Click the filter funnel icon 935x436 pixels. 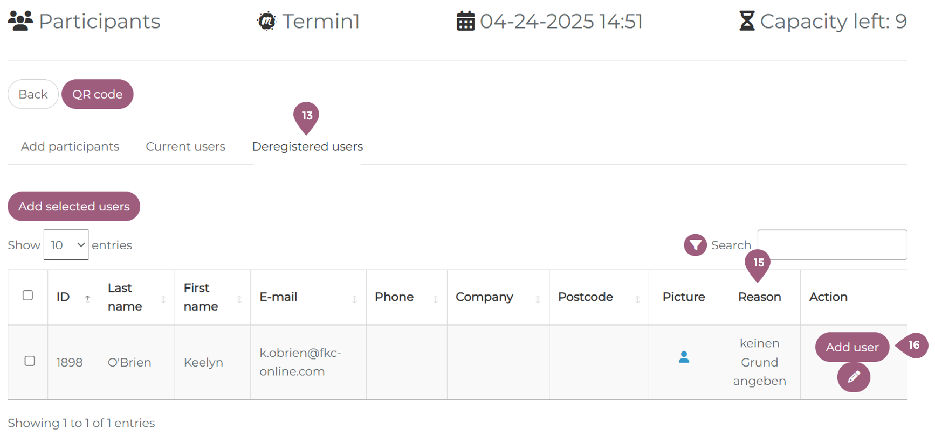[x=695, y=245]
